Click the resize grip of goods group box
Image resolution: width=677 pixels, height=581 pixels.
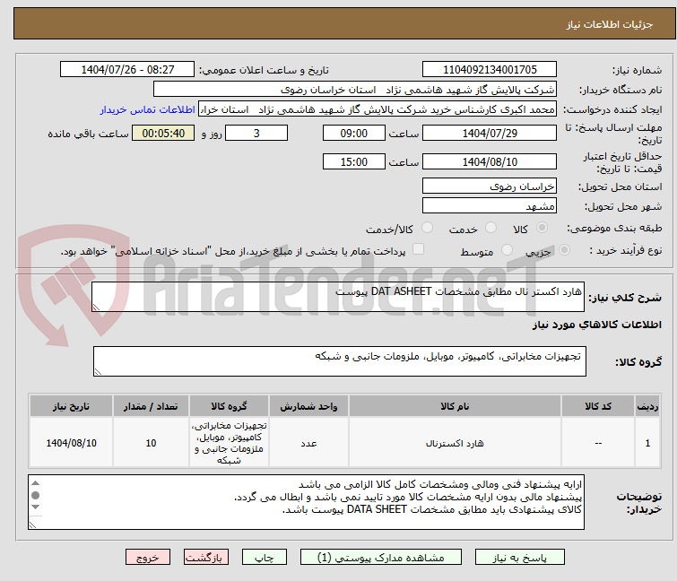98,372
